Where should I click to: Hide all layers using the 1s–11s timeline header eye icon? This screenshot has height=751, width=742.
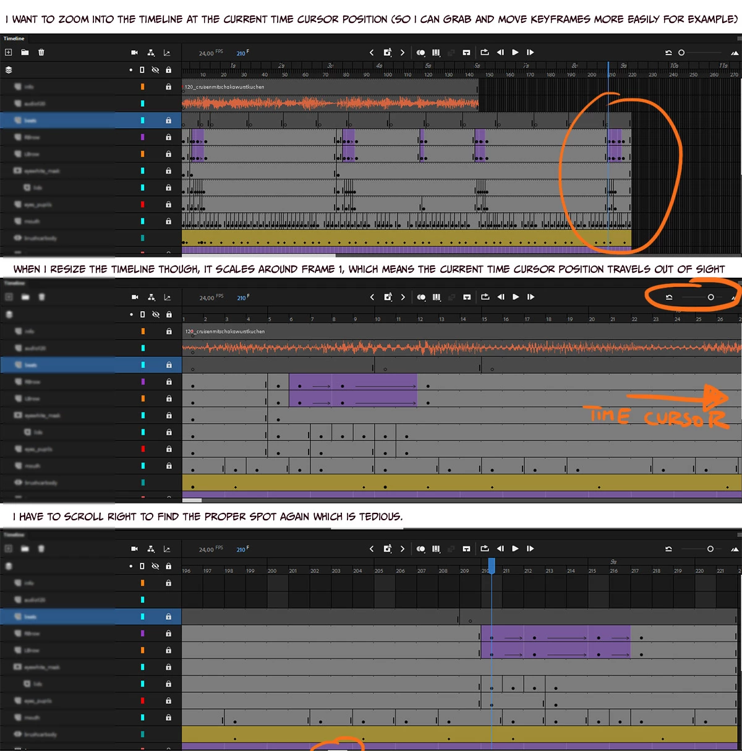click(x=155, y=70)
